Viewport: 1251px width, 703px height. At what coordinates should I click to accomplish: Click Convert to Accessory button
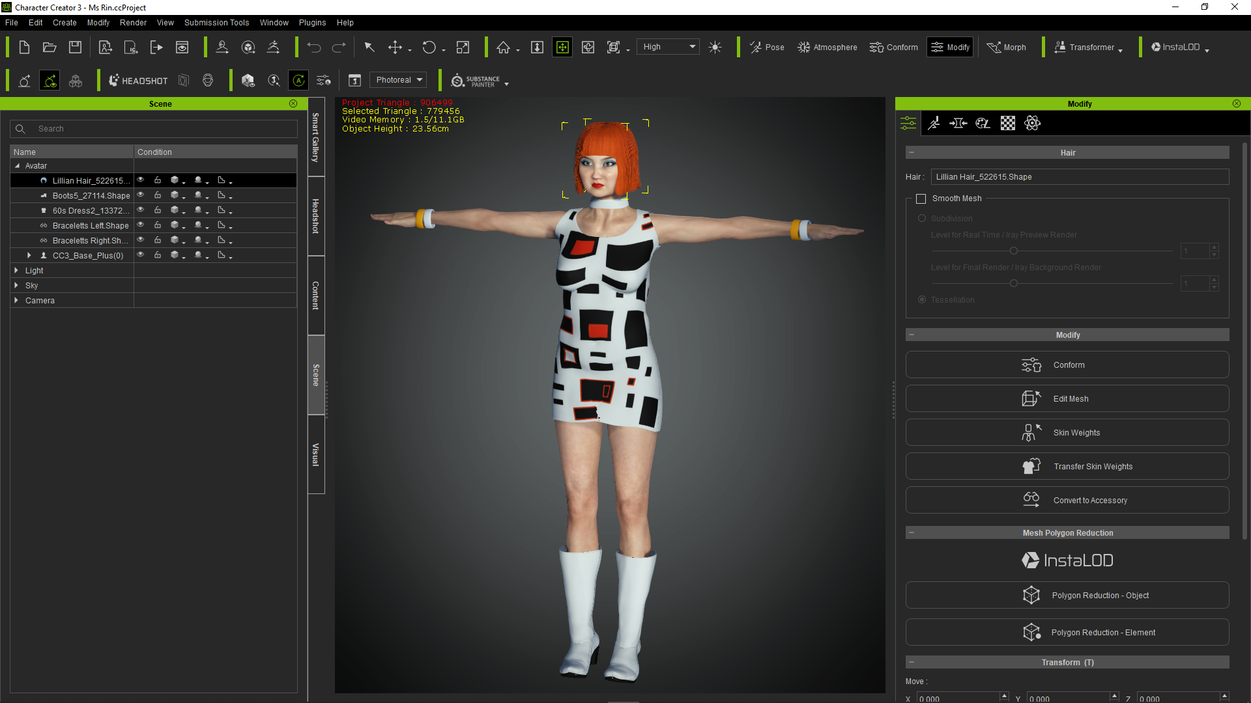(x=1067, y=501)
